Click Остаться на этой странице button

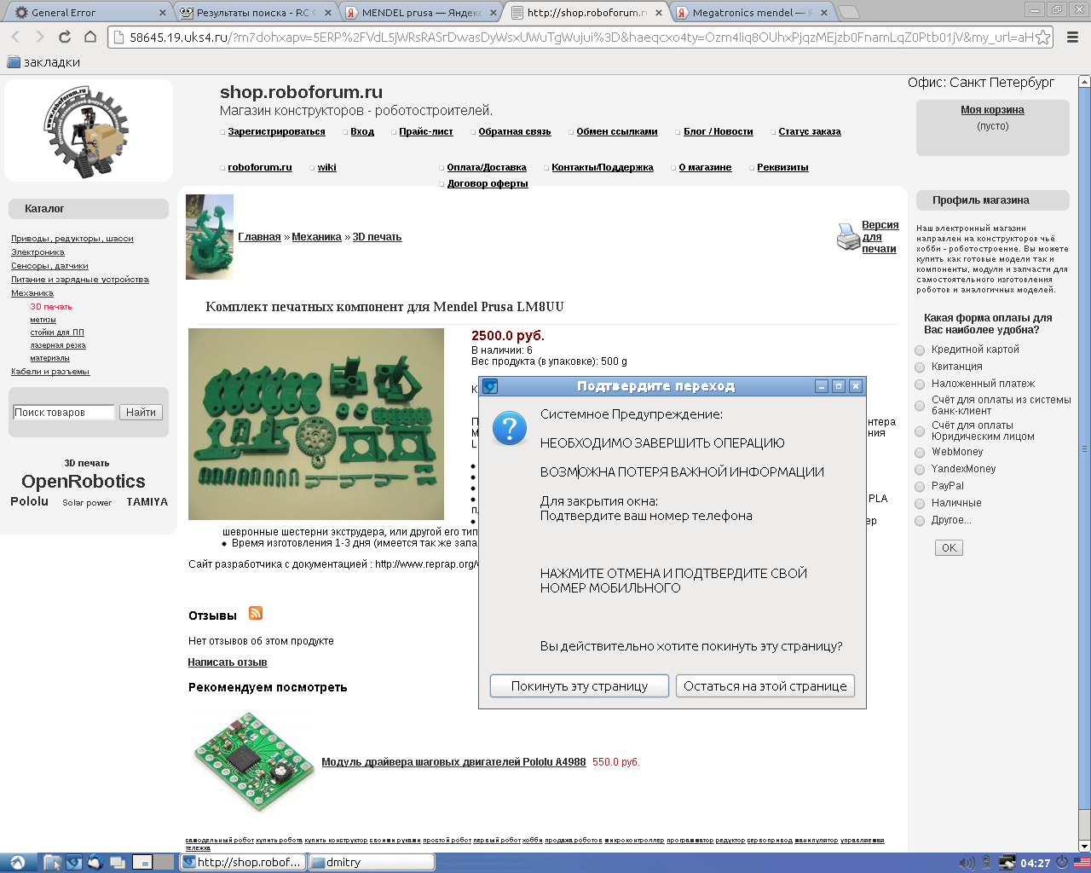coord(765,686)
